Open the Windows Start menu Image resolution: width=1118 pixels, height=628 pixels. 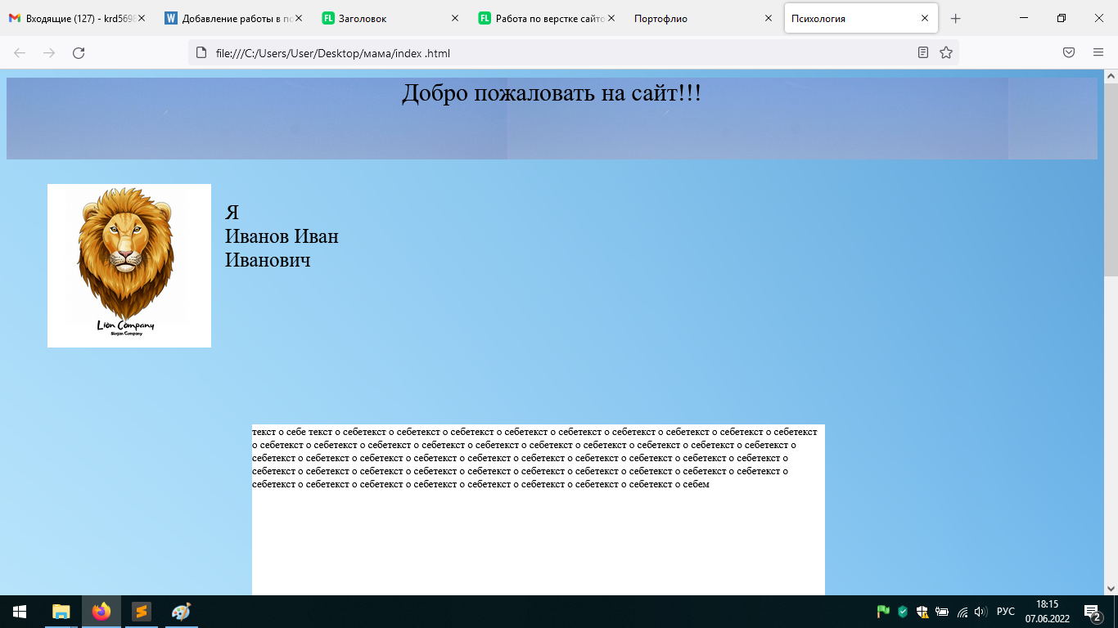pyautogui.click(x=20, y=612)
